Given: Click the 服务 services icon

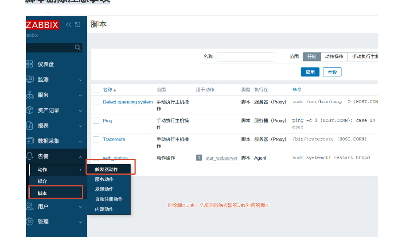Looking at the screenshot, I should (30, 95).
